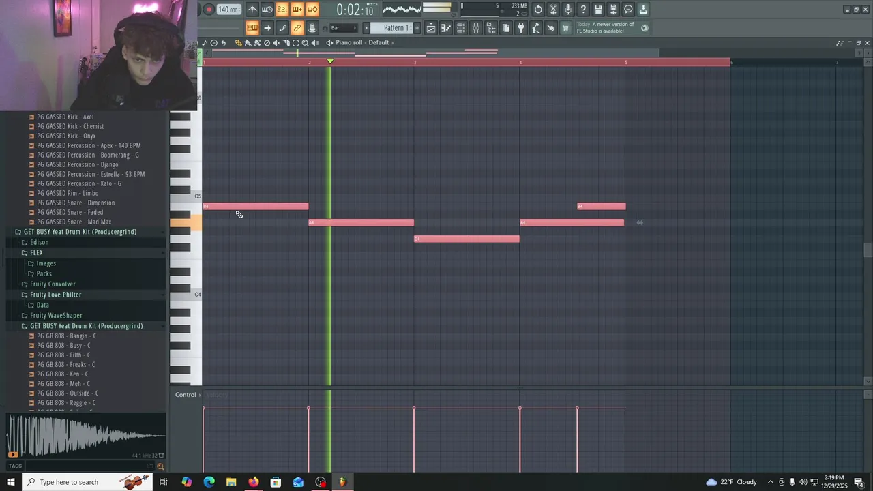Select the Zoom magnifier tool

pos(305,42)
